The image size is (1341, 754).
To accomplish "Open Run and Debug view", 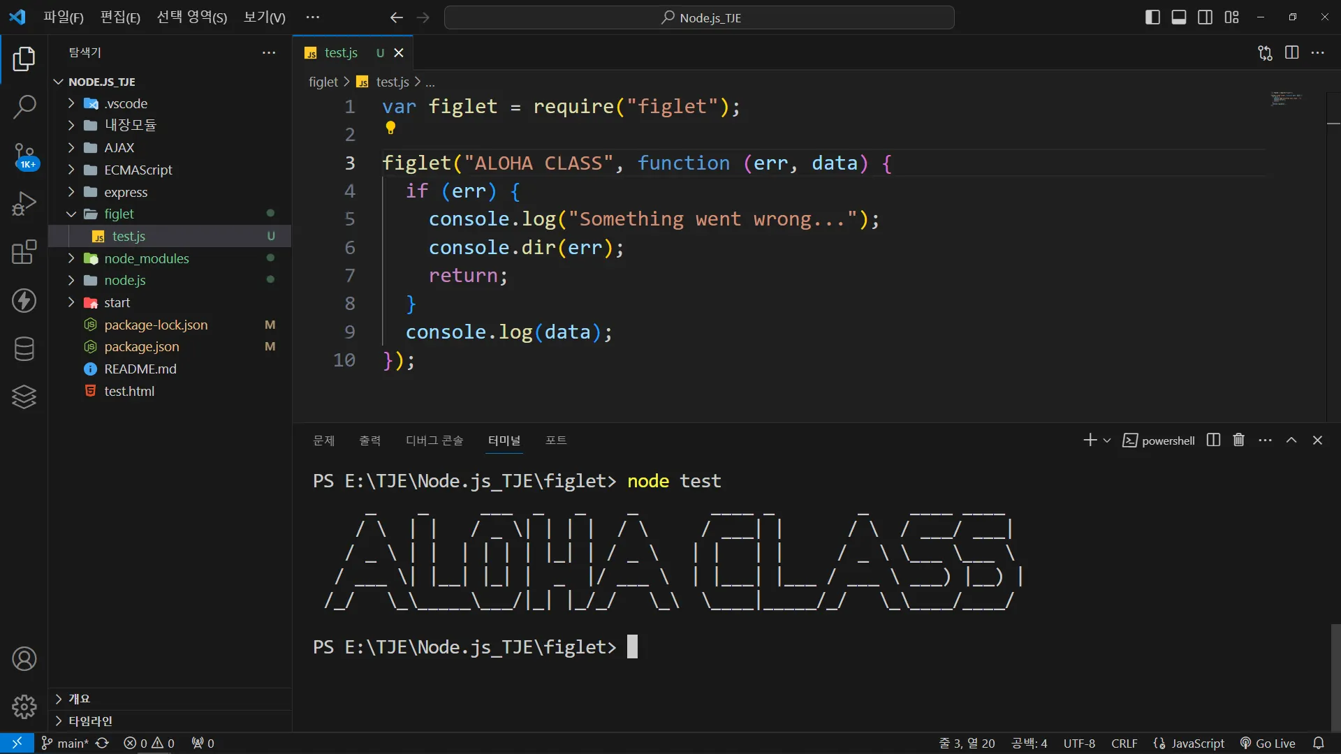I will point(24,204).
